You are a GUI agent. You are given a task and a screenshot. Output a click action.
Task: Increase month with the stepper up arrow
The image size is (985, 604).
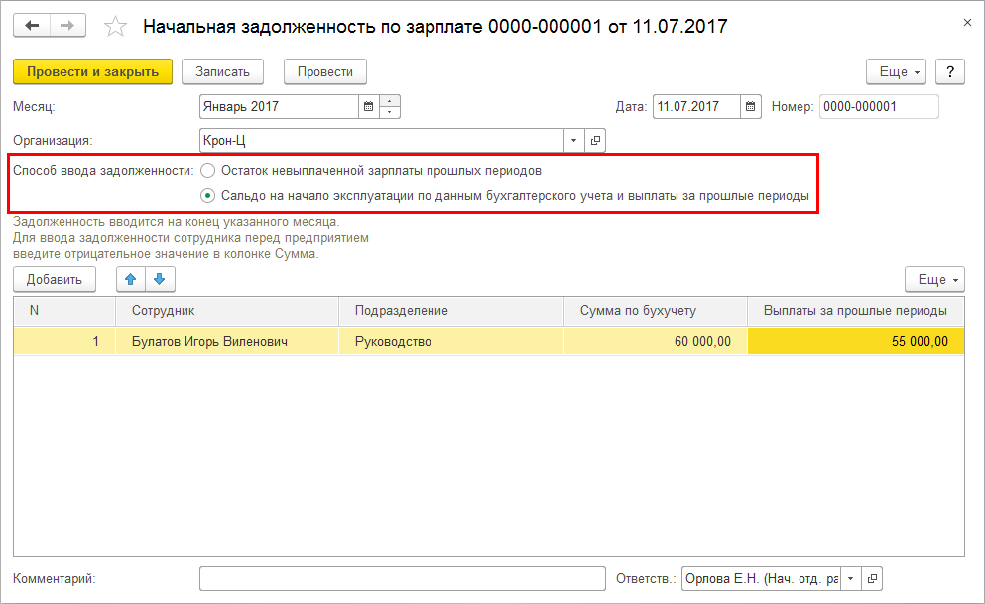[390, 101]
